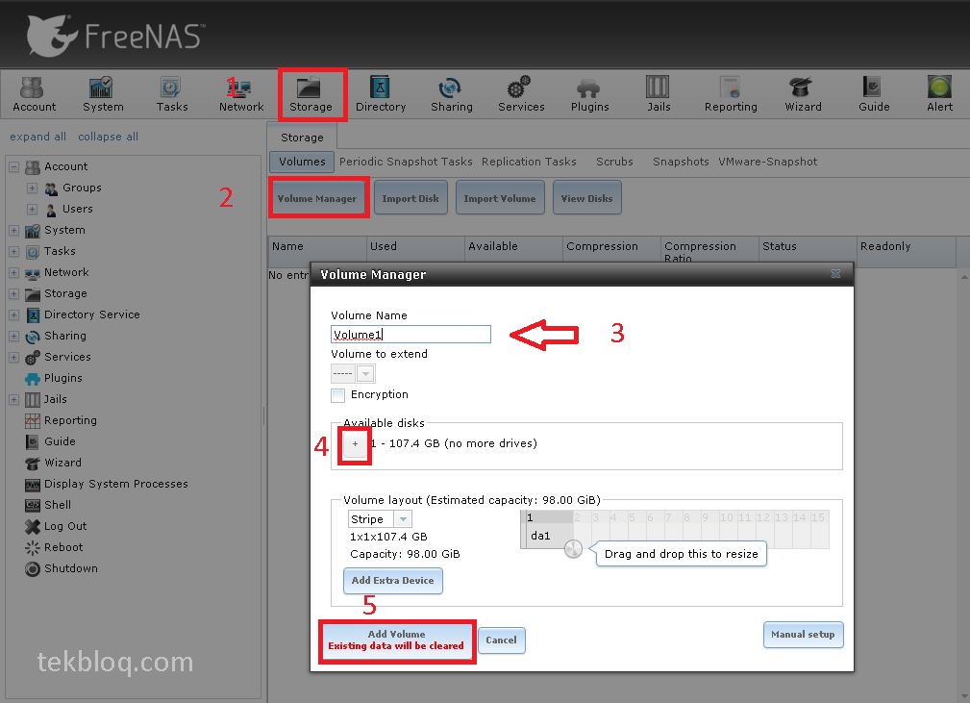Click the FreeNAS logo
Image resolution: width=970 pixels, height=703 pixels.
(x=115, y=36)
